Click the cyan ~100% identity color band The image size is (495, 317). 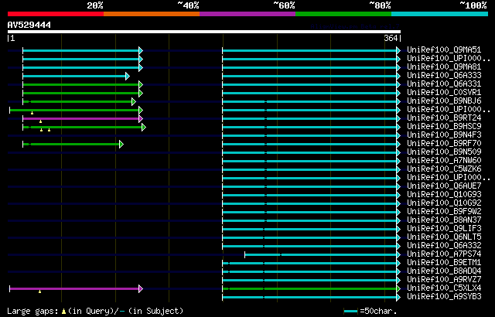439,14
